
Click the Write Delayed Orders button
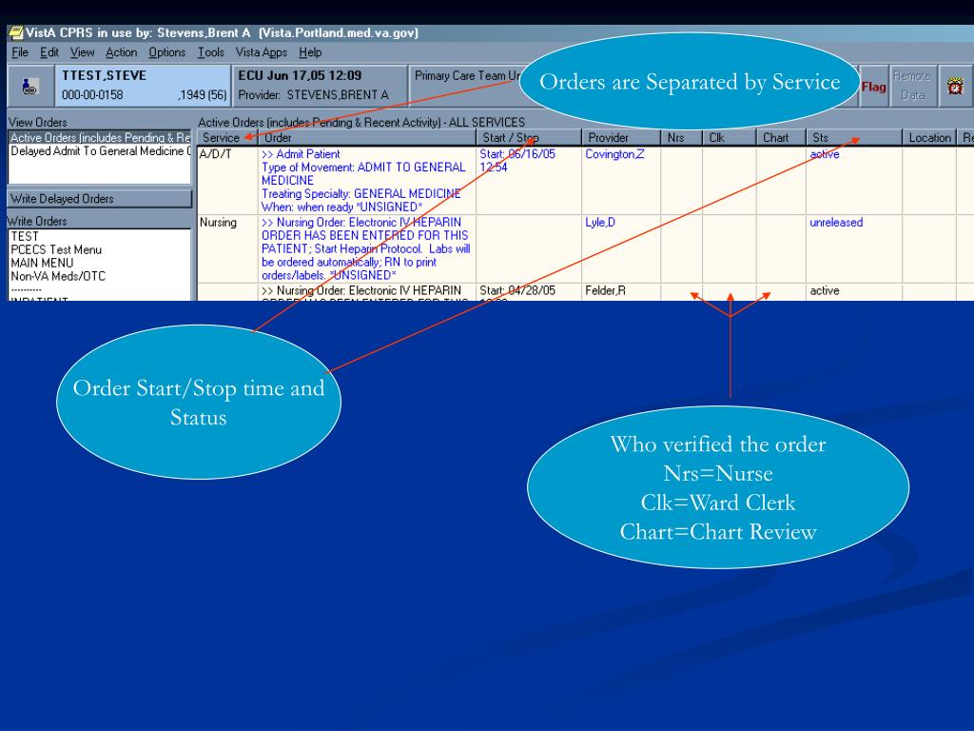click(99, 199)
